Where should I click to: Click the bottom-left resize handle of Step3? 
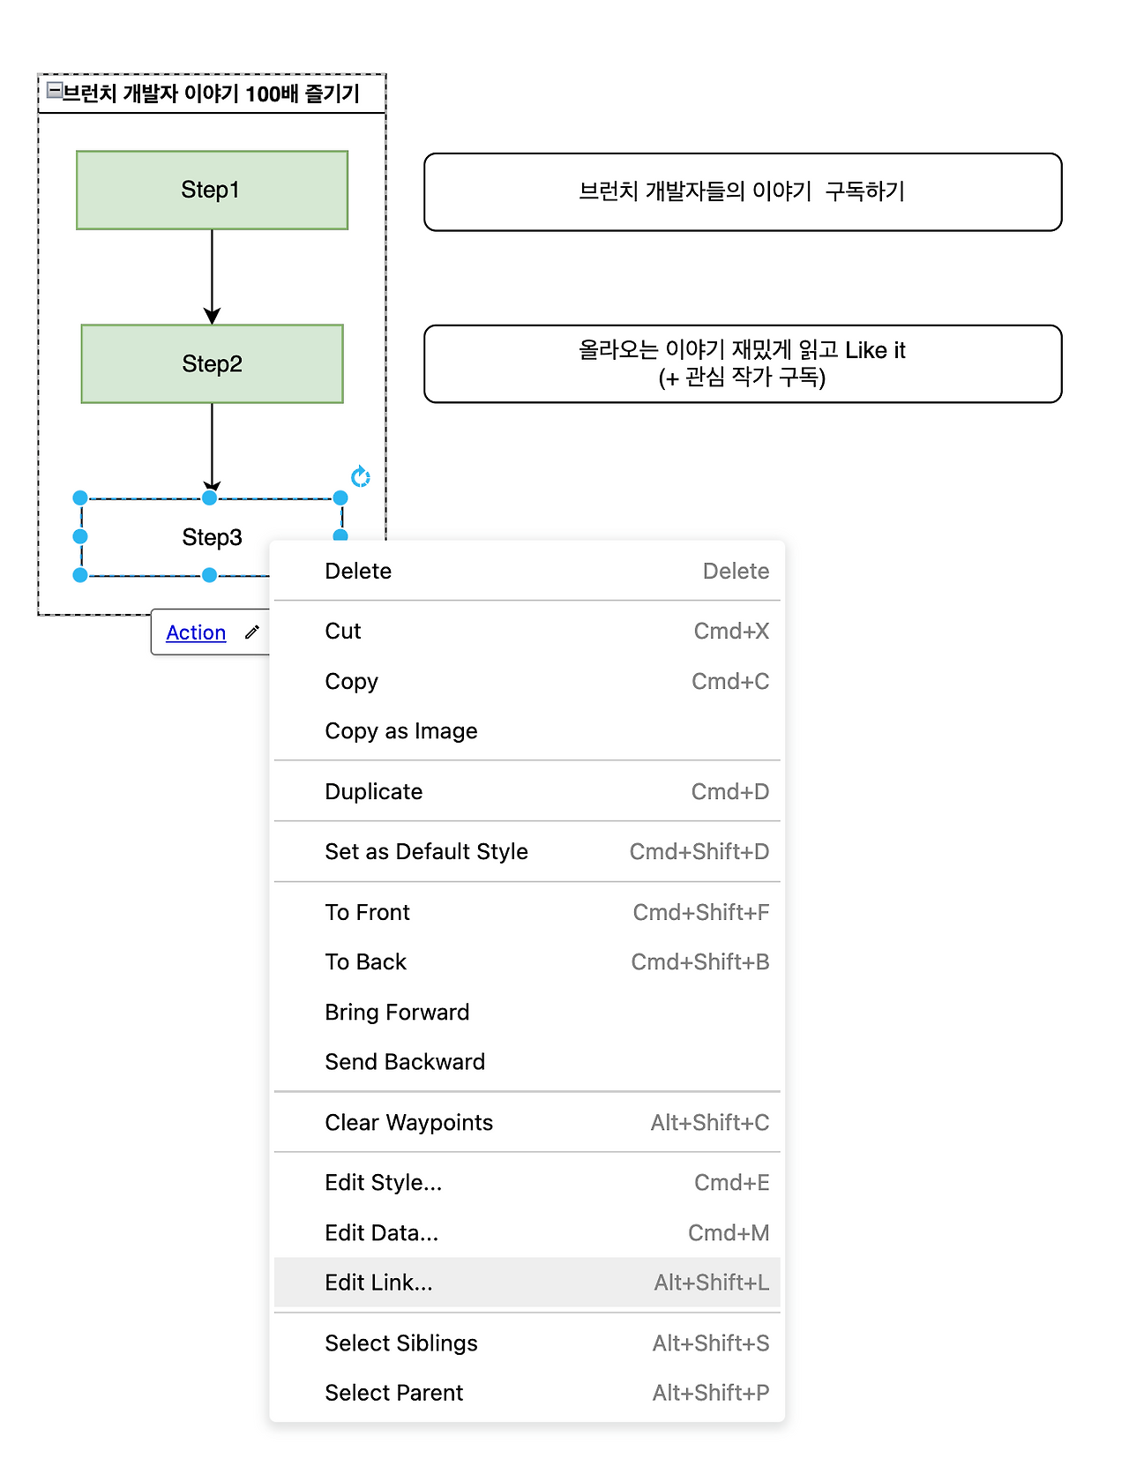80,574
